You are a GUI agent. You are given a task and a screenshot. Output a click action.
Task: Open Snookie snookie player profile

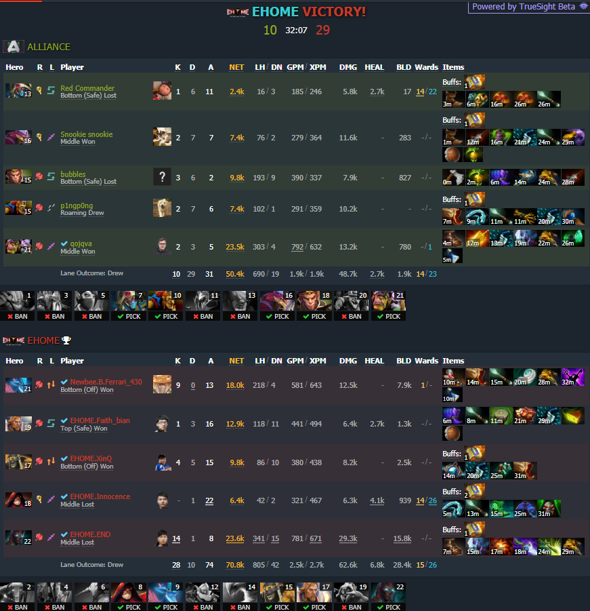87,134
